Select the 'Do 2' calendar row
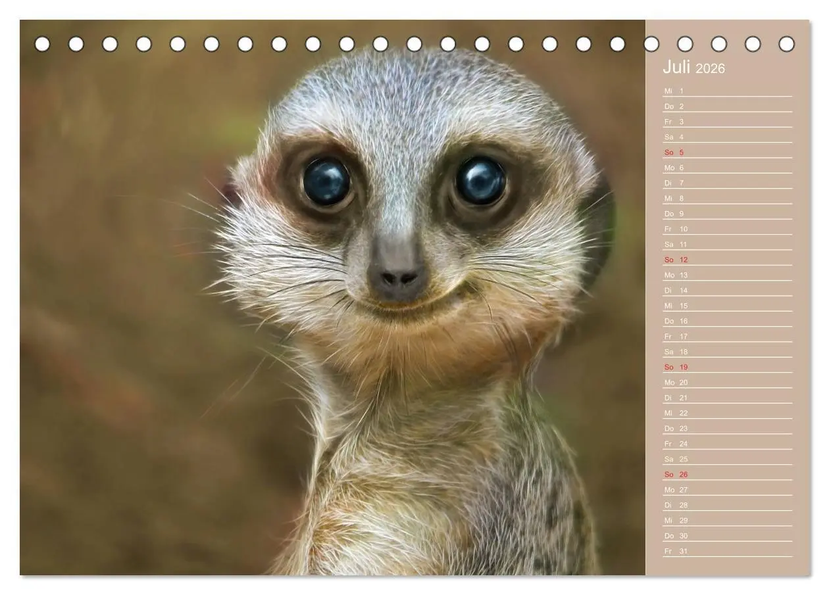 click(x=727, y=106)
